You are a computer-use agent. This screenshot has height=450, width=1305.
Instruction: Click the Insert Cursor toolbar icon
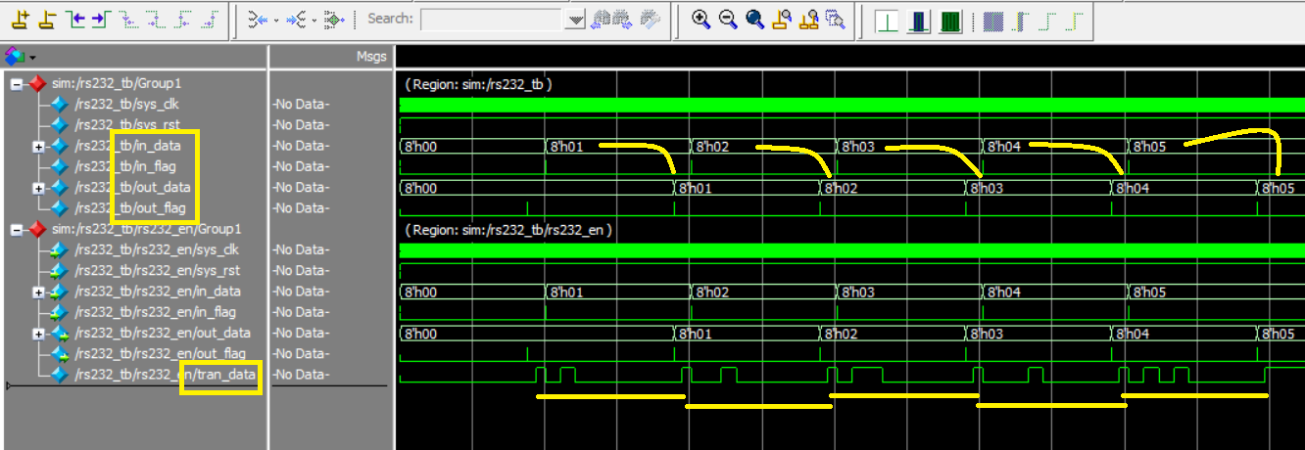click(19, 19)
